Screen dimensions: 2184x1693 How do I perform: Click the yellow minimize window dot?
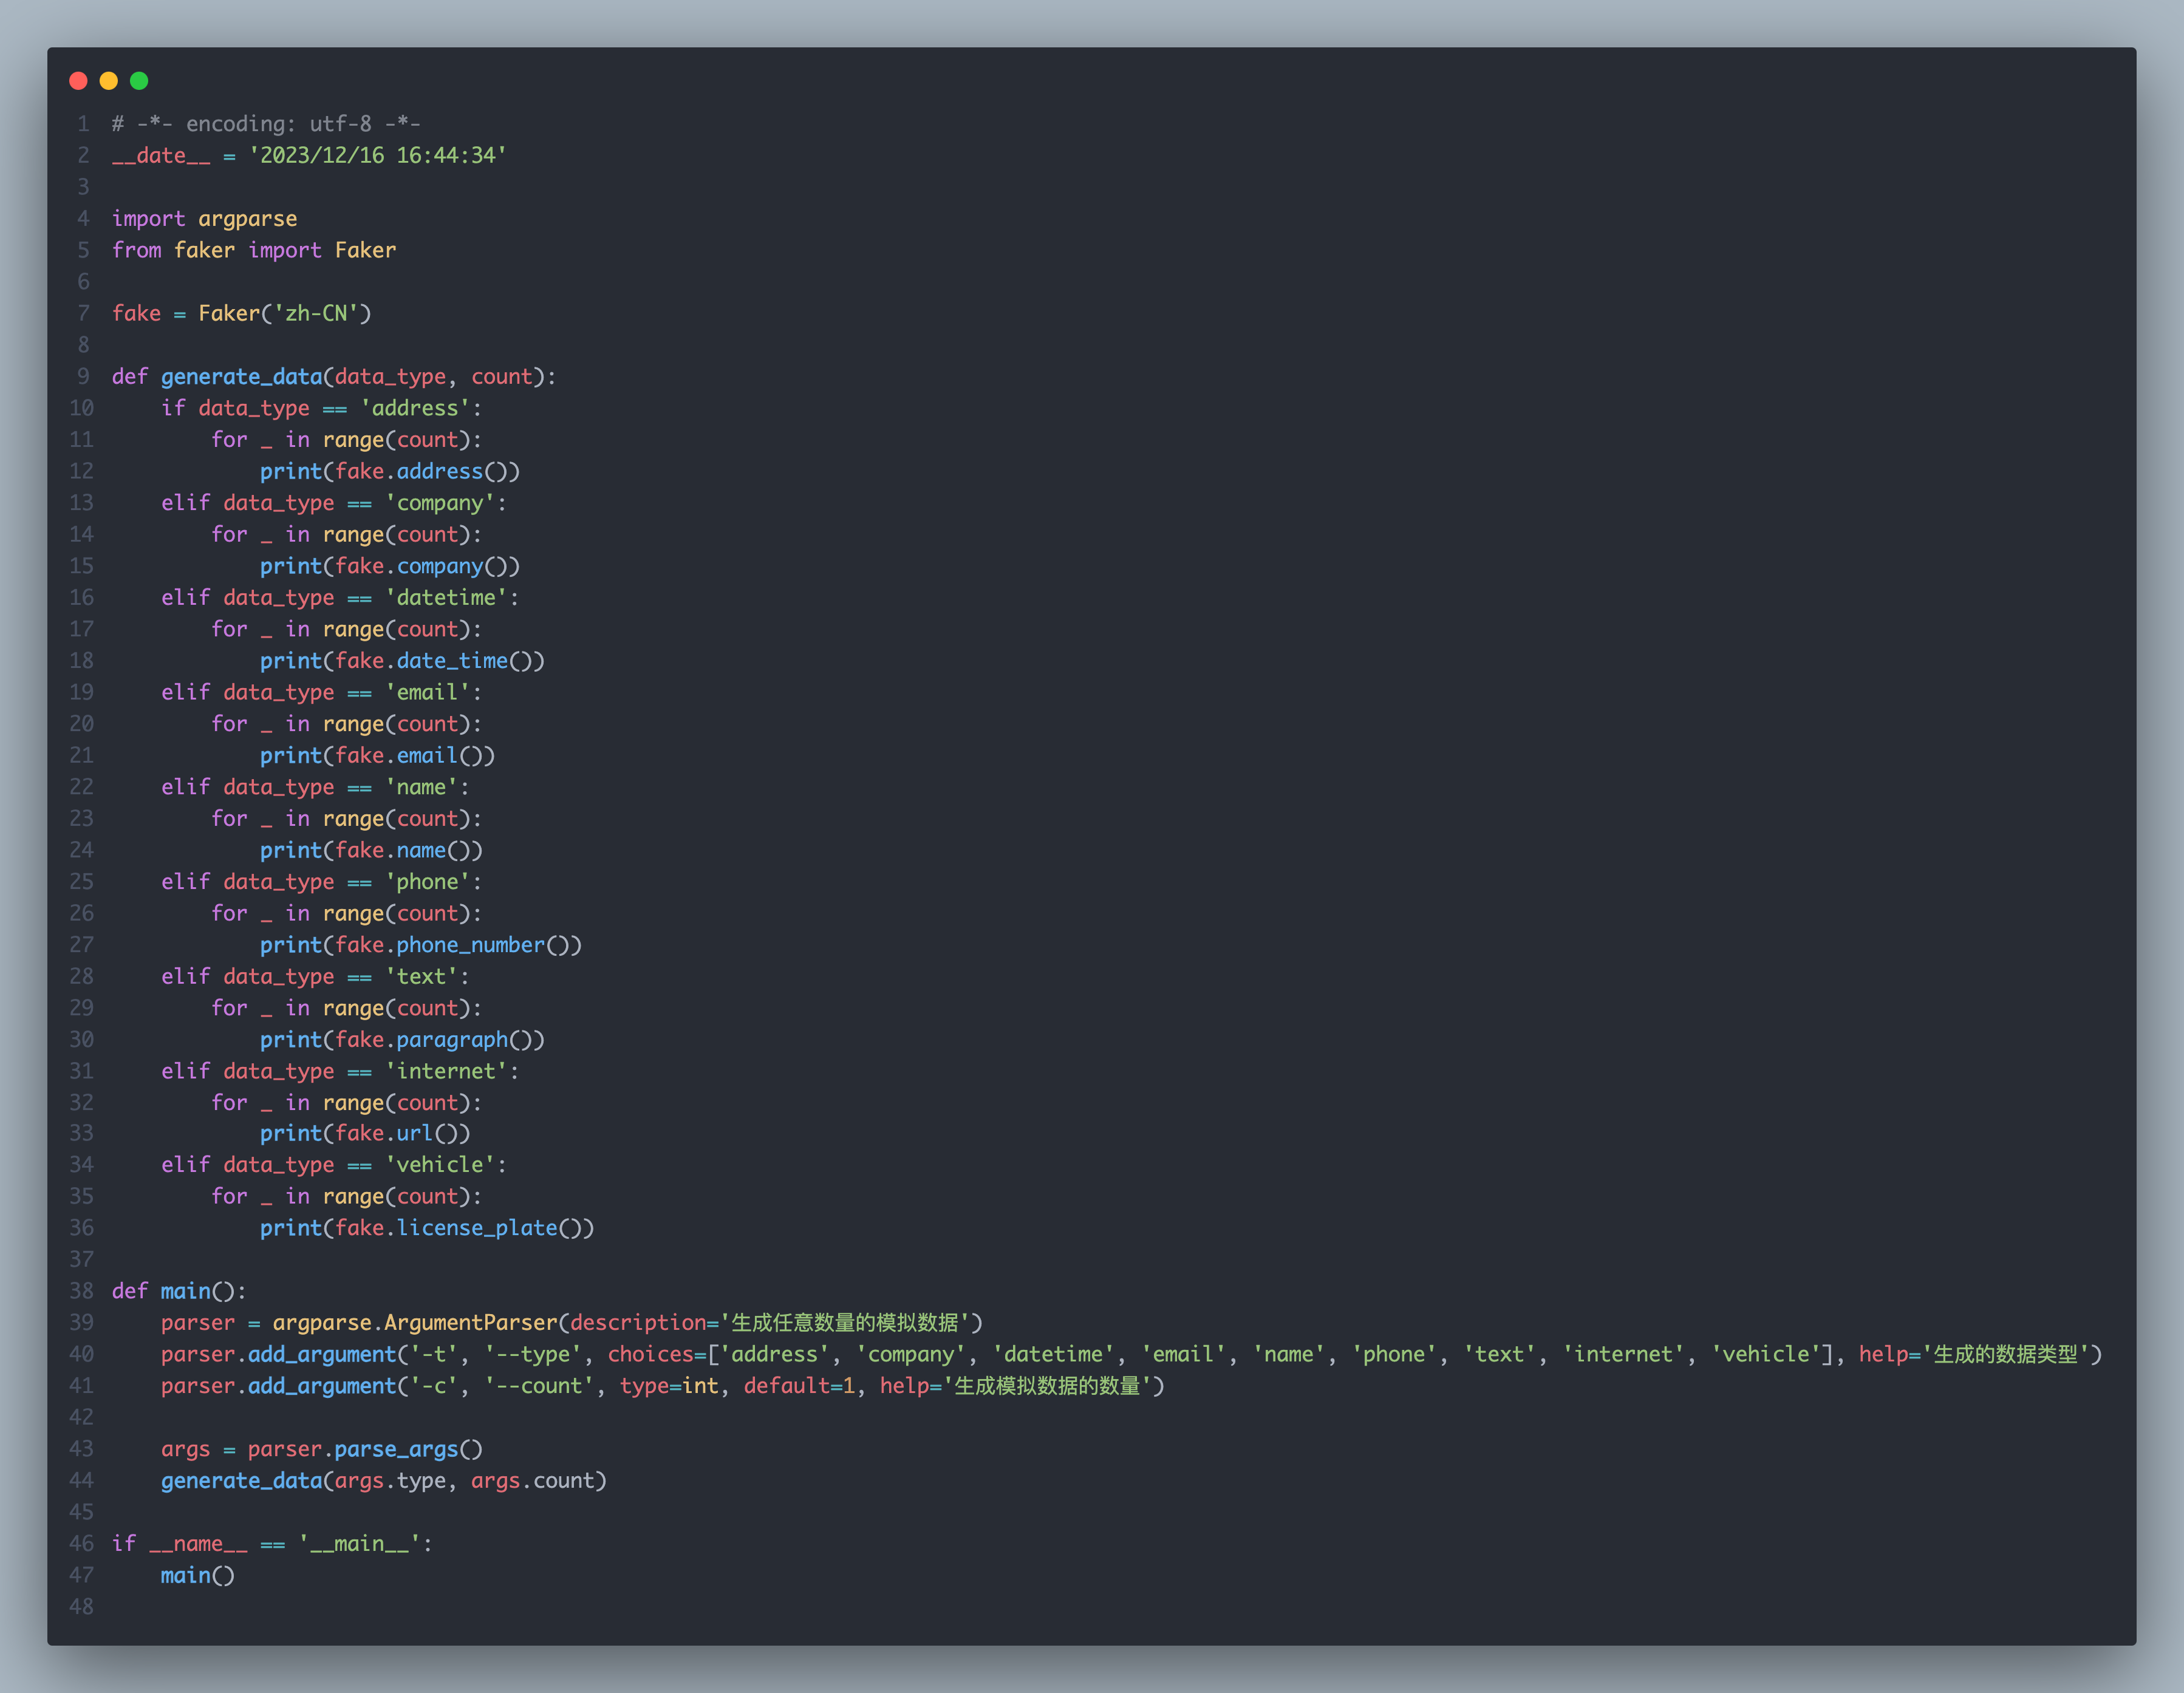tap(109, 81)
